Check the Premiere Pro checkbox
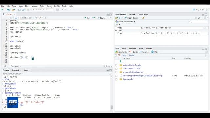The height and width of the screenshot is (118, 210). point(116,79)
